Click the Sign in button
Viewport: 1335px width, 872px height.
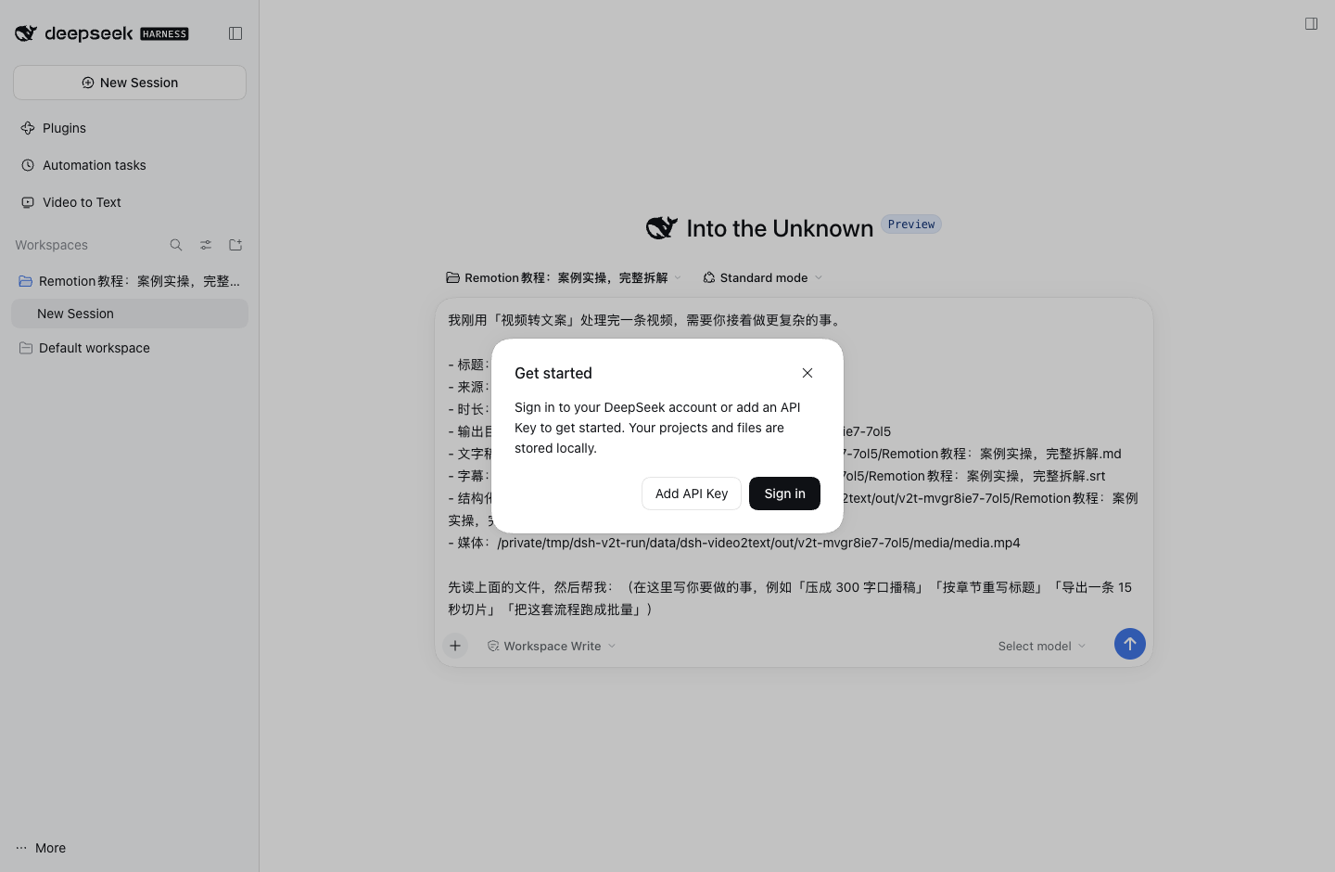(x=784, y=494)
